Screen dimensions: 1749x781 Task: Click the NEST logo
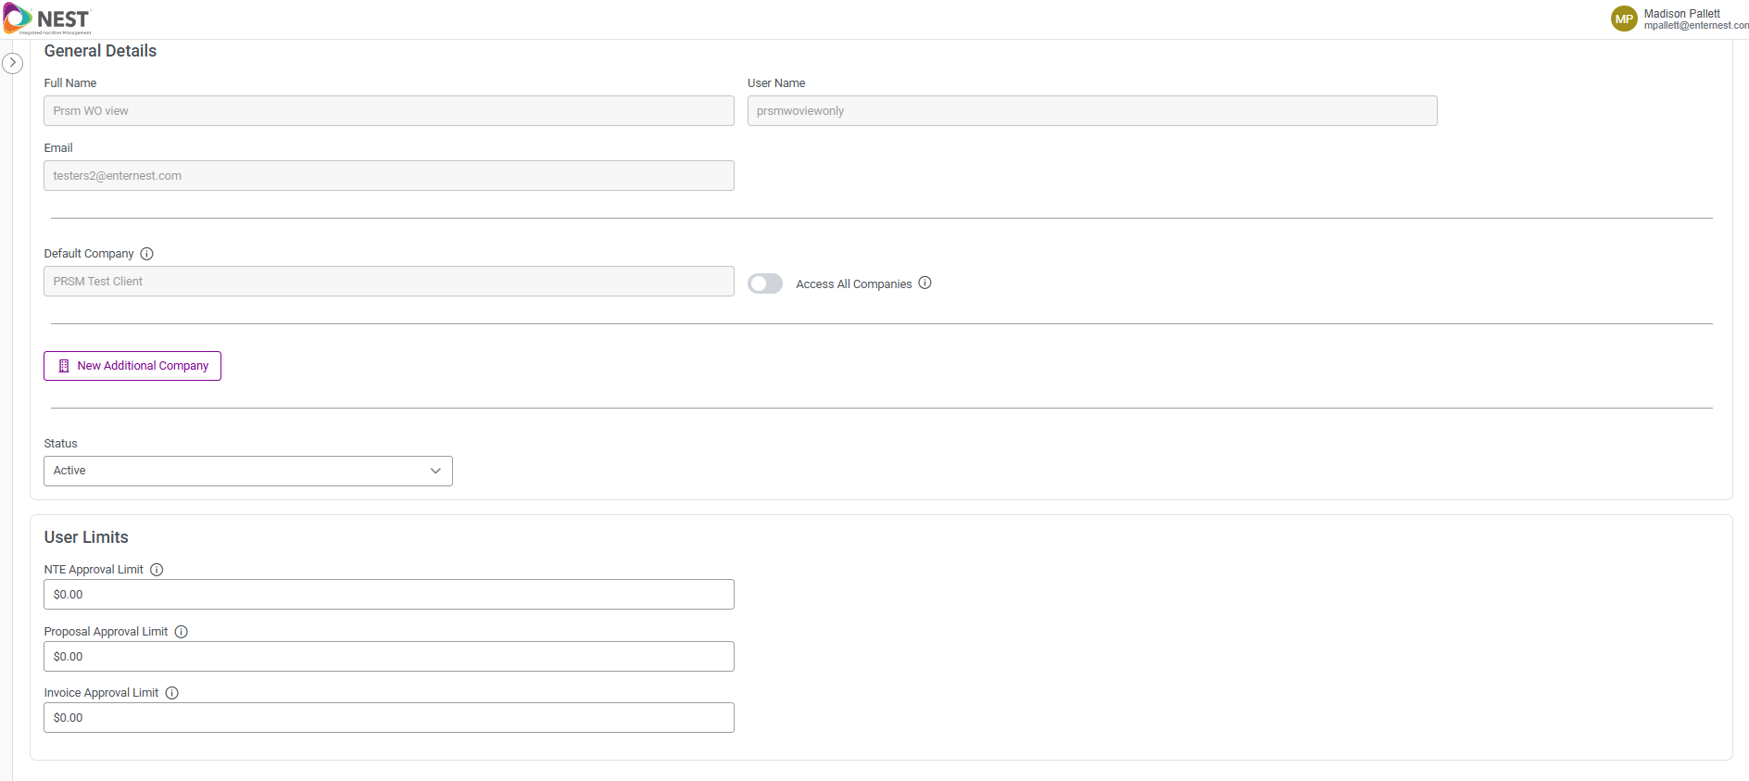pos(47,19)
